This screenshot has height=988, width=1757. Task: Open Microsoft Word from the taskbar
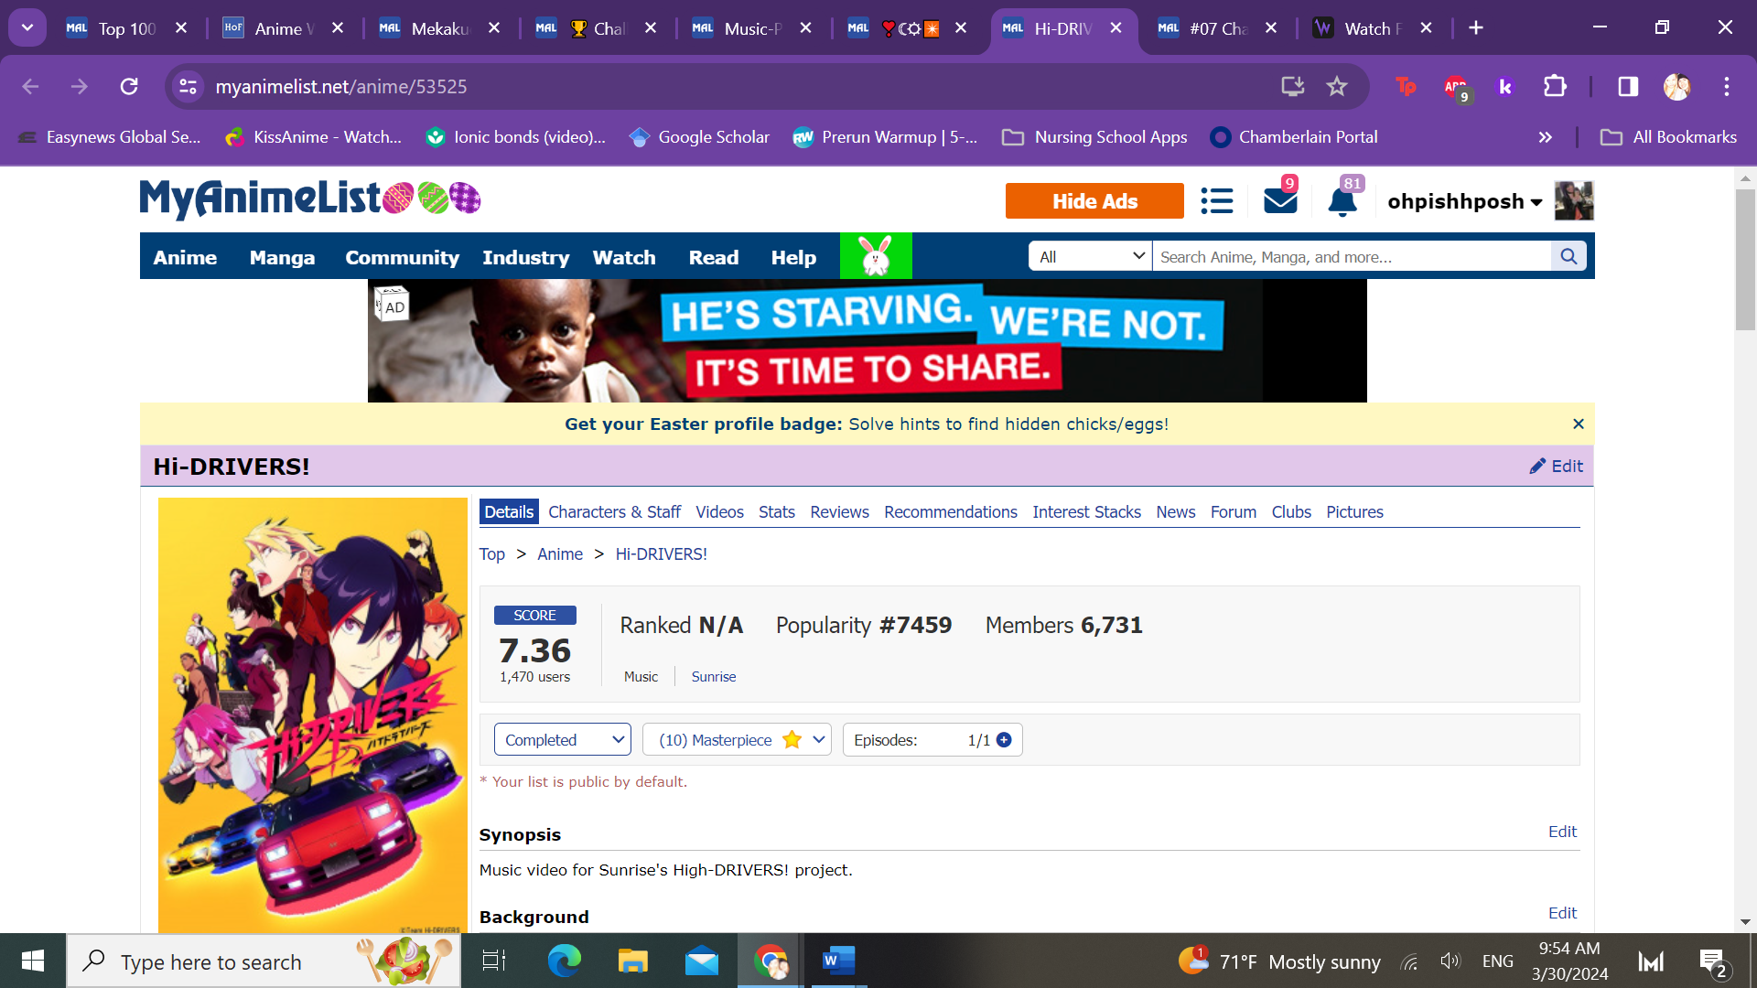[837, 961]
